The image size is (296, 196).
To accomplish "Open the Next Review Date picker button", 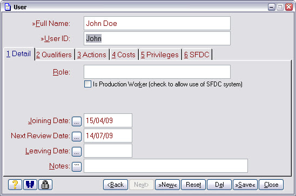I will [77, 137].
